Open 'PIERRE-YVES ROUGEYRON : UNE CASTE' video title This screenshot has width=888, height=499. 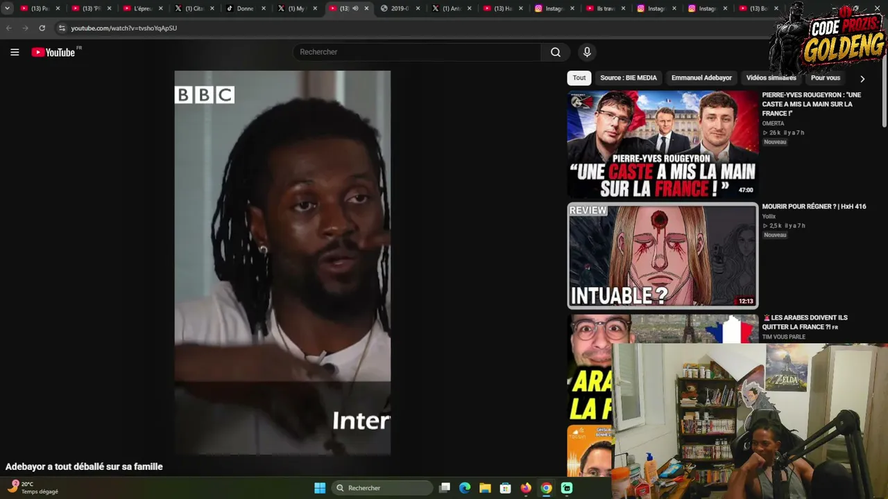point(812,104)
